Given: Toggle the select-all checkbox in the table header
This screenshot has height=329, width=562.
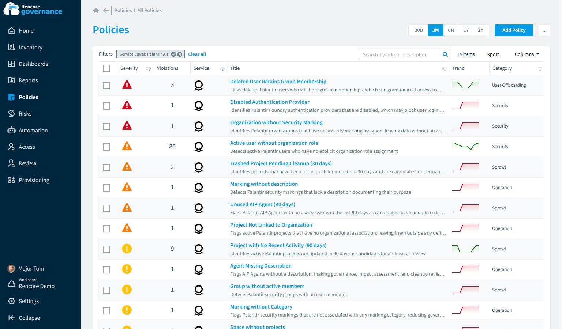Looking at the screenshot, I should [106, 68].
